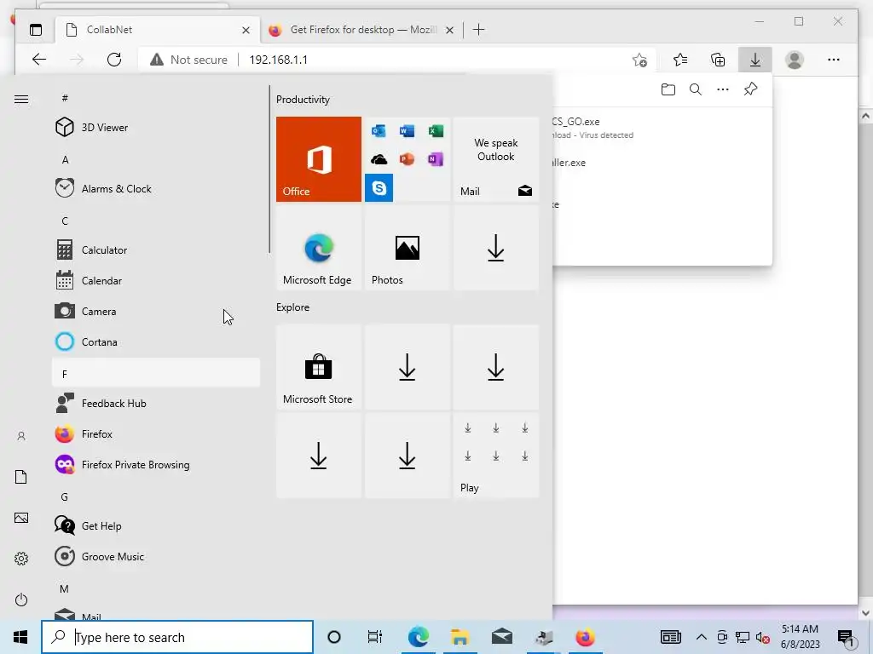Viewport: 873px width, 654px height.
Task: Open 3D Viewer from Start menu
Action: click(156, 128)
